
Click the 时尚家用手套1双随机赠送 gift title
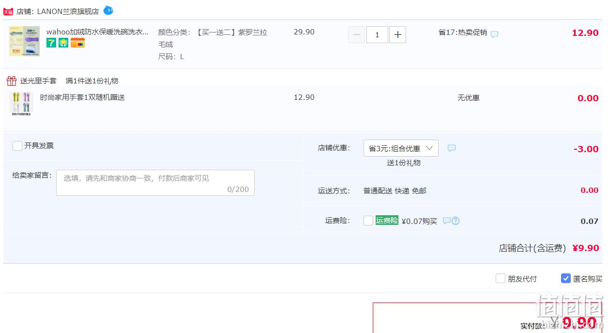point(82,97)
